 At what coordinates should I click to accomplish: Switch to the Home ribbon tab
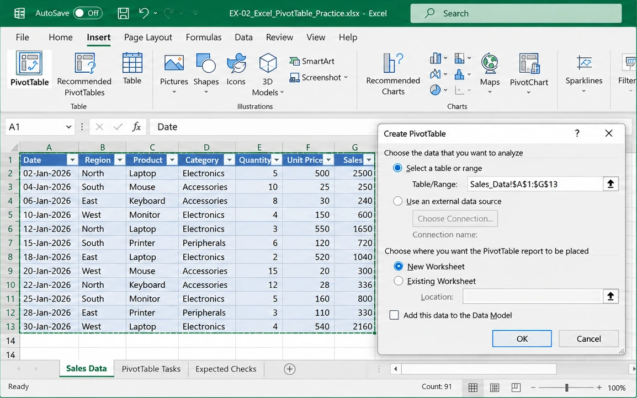(61, 37)
